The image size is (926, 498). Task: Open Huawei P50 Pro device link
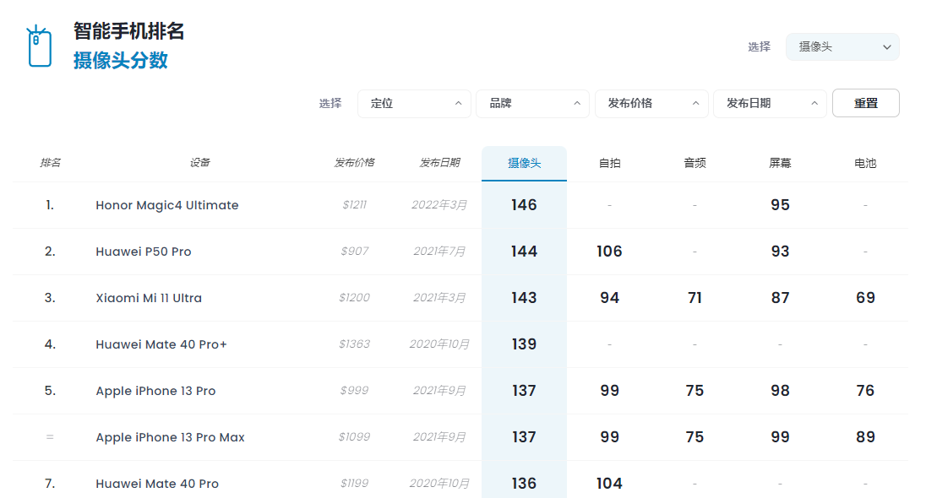tap(144, 252)
